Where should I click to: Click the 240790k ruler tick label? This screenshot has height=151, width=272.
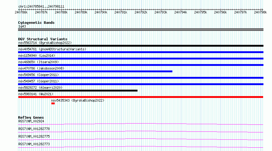101,12
